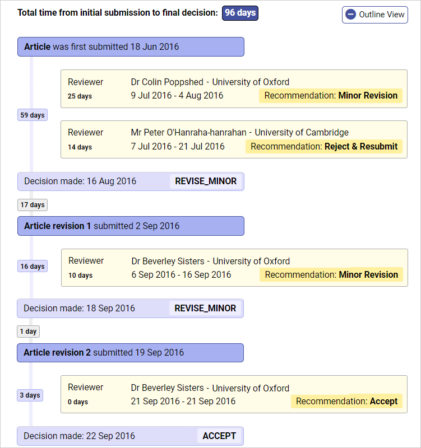Click the minus icon in Outline View
Screen dimensions: 421x448
pos(351,15)
